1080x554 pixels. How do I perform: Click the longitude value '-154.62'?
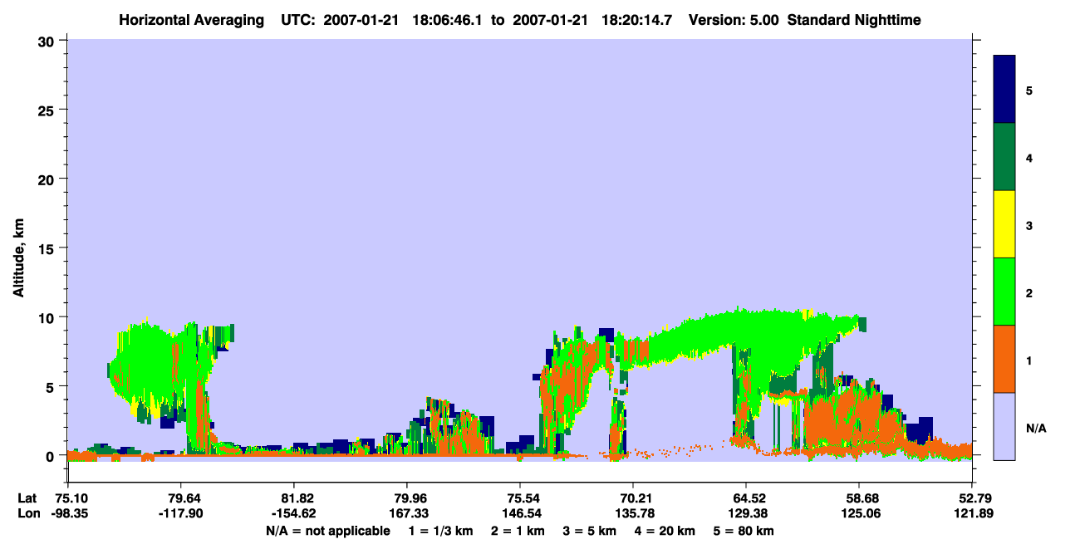pyautogui.click(x=294, y=513)
